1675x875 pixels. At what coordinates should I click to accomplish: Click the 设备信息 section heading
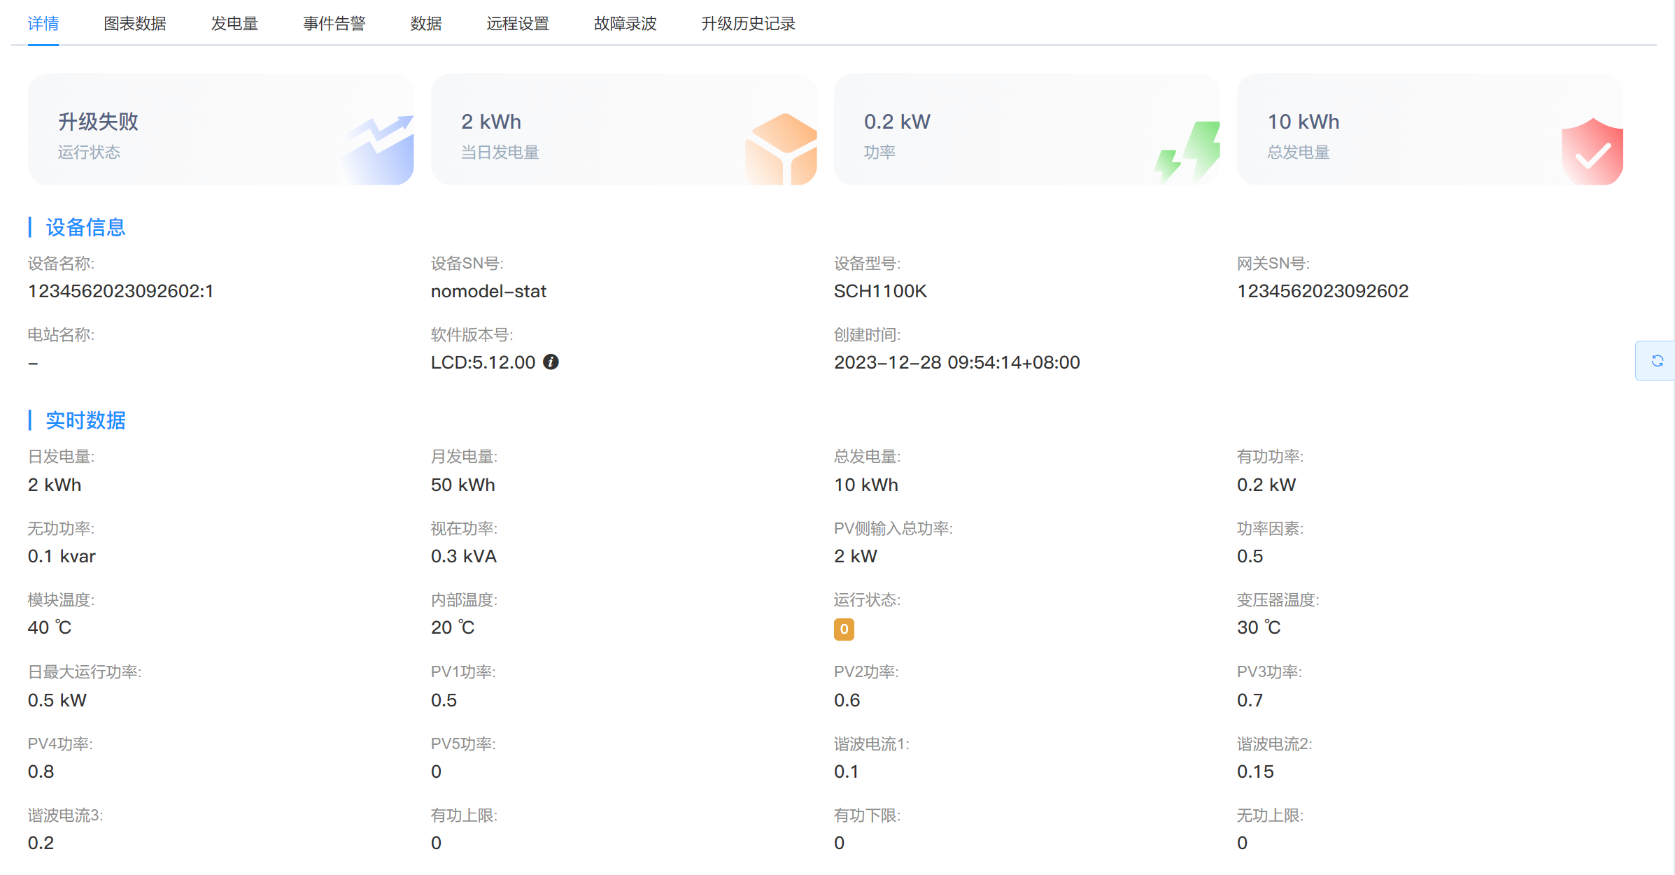[85, 227]
